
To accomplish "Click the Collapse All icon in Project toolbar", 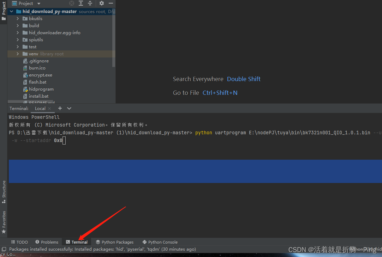I will click(90, 3).
